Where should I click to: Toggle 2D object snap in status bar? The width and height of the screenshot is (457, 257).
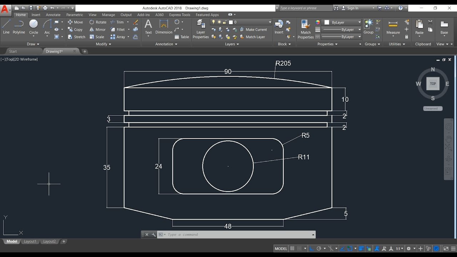coord(350,248)
